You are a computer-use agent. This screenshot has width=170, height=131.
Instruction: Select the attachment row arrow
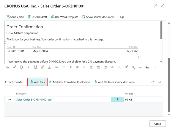[10, 99]
